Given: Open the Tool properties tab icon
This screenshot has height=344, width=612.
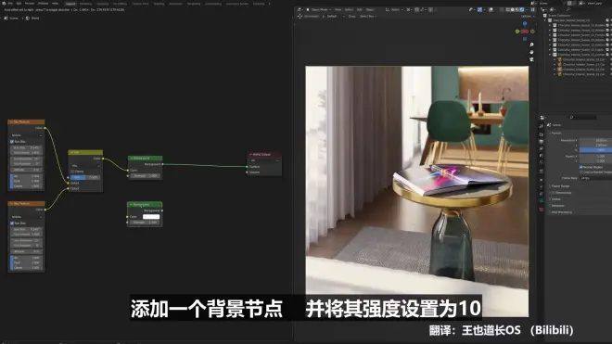Looking at the screenshot, I should (x=542, y=126).
